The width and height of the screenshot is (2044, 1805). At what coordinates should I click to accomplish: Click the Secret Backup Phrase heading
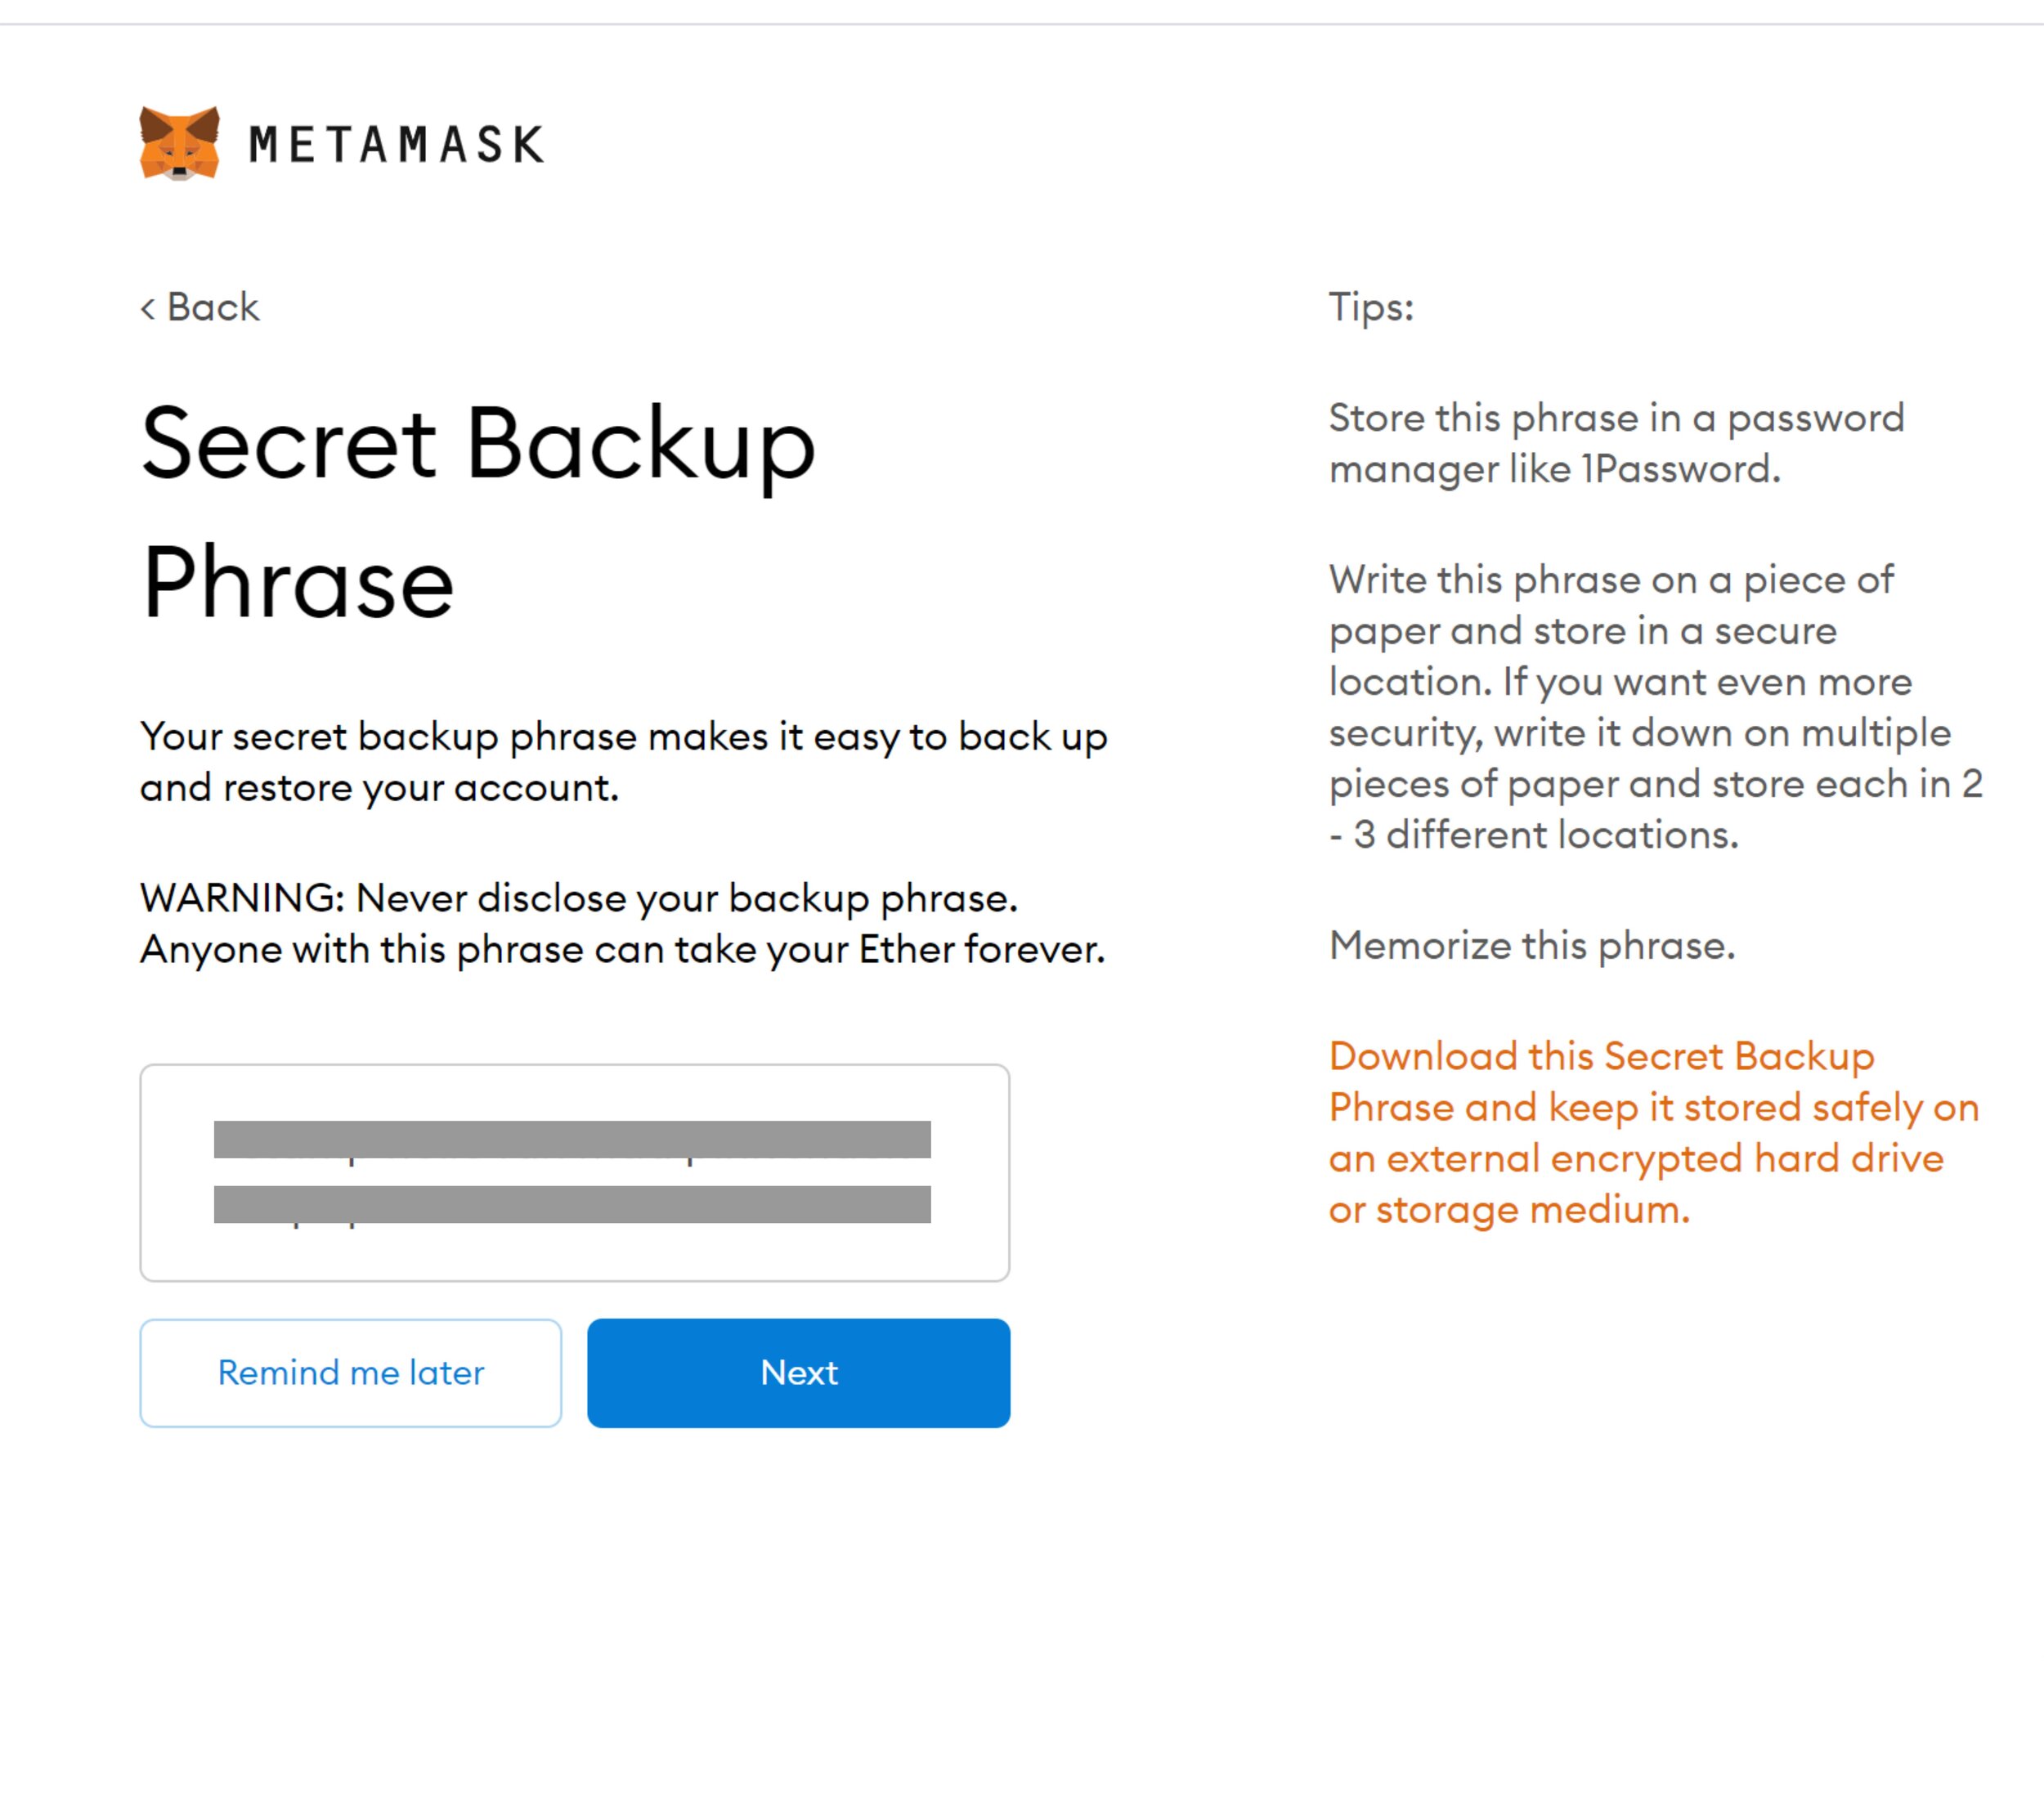478,512
